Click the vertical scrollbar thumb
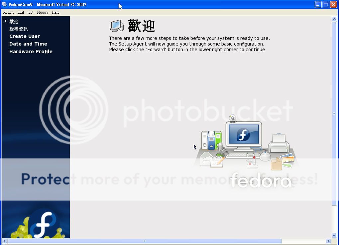Image resolution: width=339 pixels, height=245 pixels. click(x=334, y=114)
